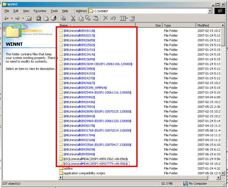
Task: Expand the Address bar dropdown
Action: (210, 11)
